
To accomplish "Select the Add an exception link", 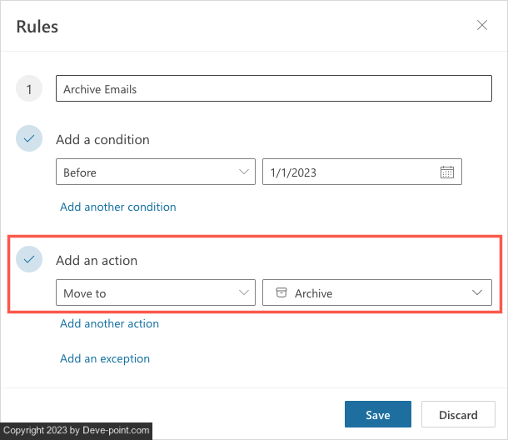I will point(105,358).
